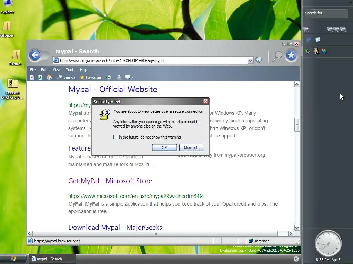Click the partially hidden 'Feature' link
The height and width of the screenshot is (264, 353).
80,148
